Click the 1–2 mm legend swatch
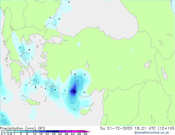 (17, 131)
